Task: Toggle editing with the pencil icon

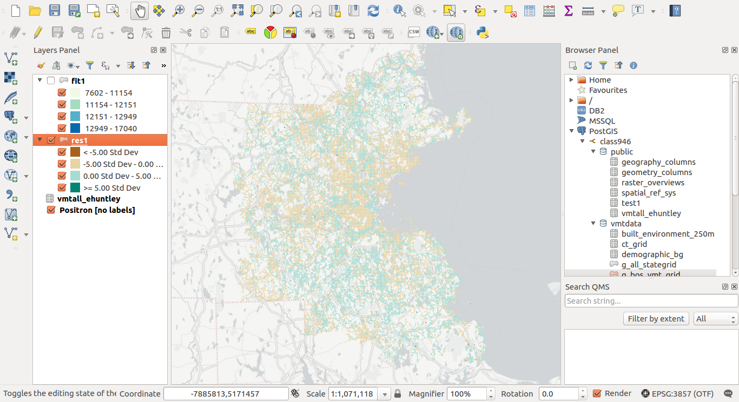Action: tap(37, 33)
